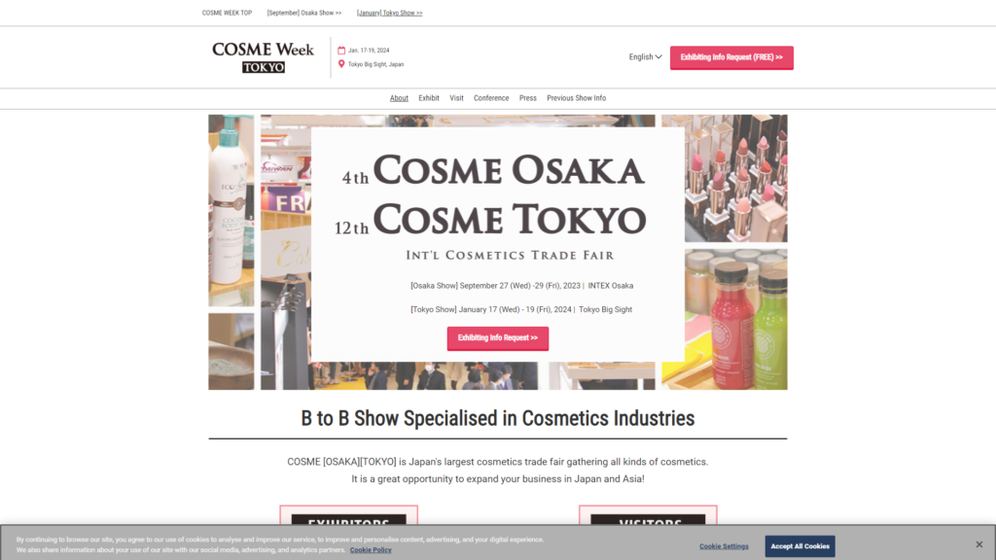Go to the [January] Tokyo Show link

[x=389, y=13]
